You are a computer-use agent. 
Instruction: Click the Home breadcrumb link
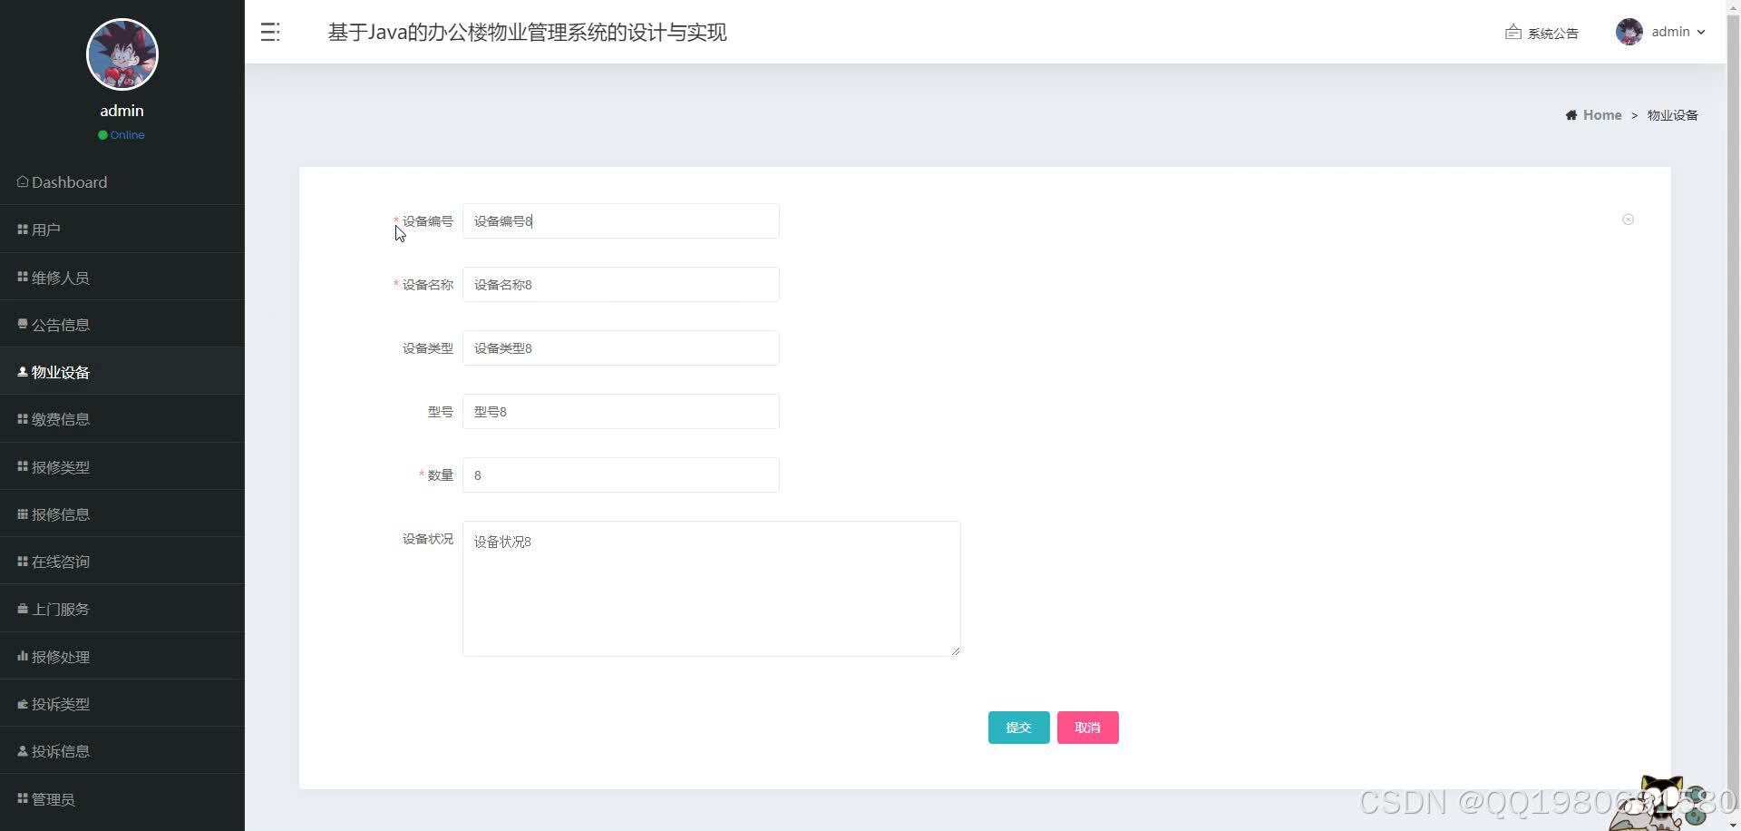tap(1601, 114)
